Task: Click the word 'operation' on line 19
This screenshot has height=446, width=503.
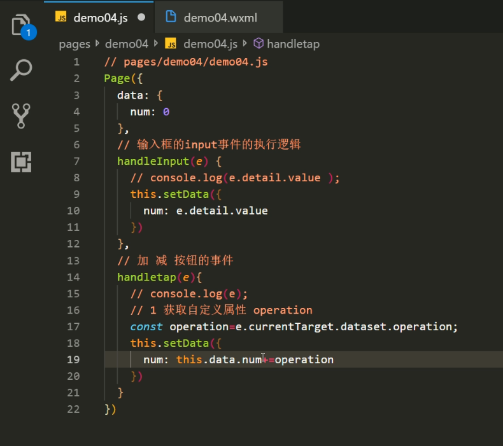Action: [304, 359]
